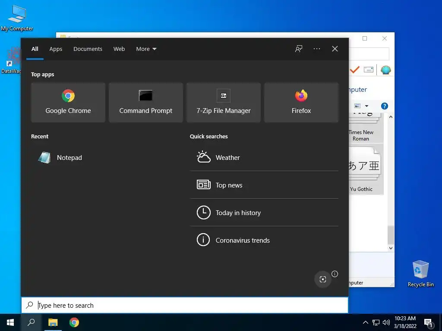Open Recycle Bin desktop icon
Screen dimensions: 442x331
[420, 273]
